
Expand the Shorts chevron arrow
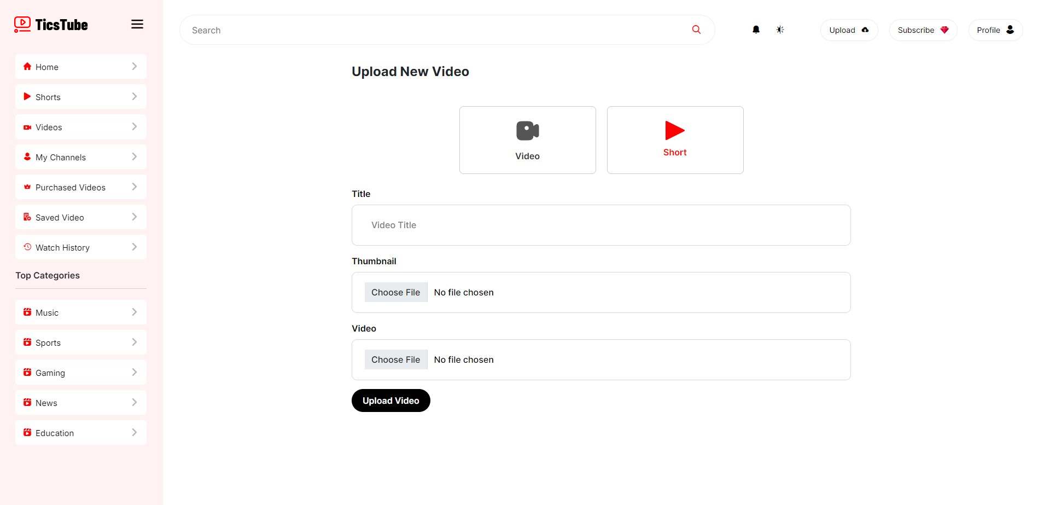pos(135,97)
